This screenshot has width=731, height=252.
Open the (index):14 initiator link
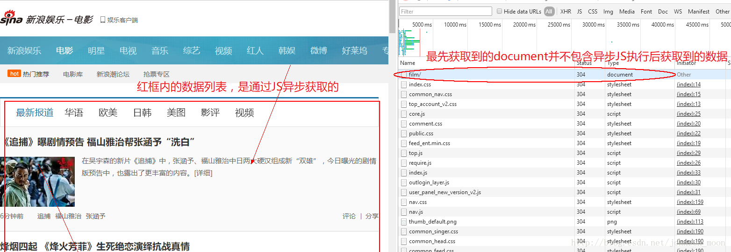(688, 84)
